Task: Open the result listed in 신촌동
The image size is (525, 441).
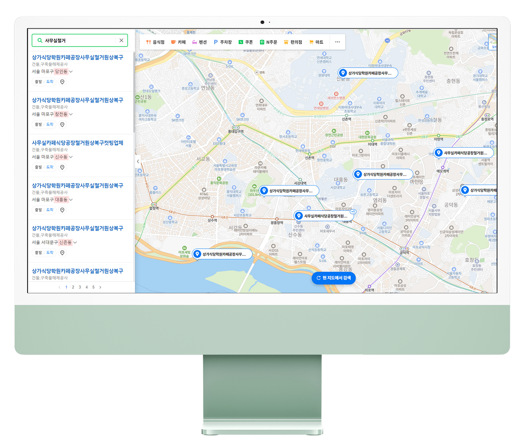Action: point(77,228)
